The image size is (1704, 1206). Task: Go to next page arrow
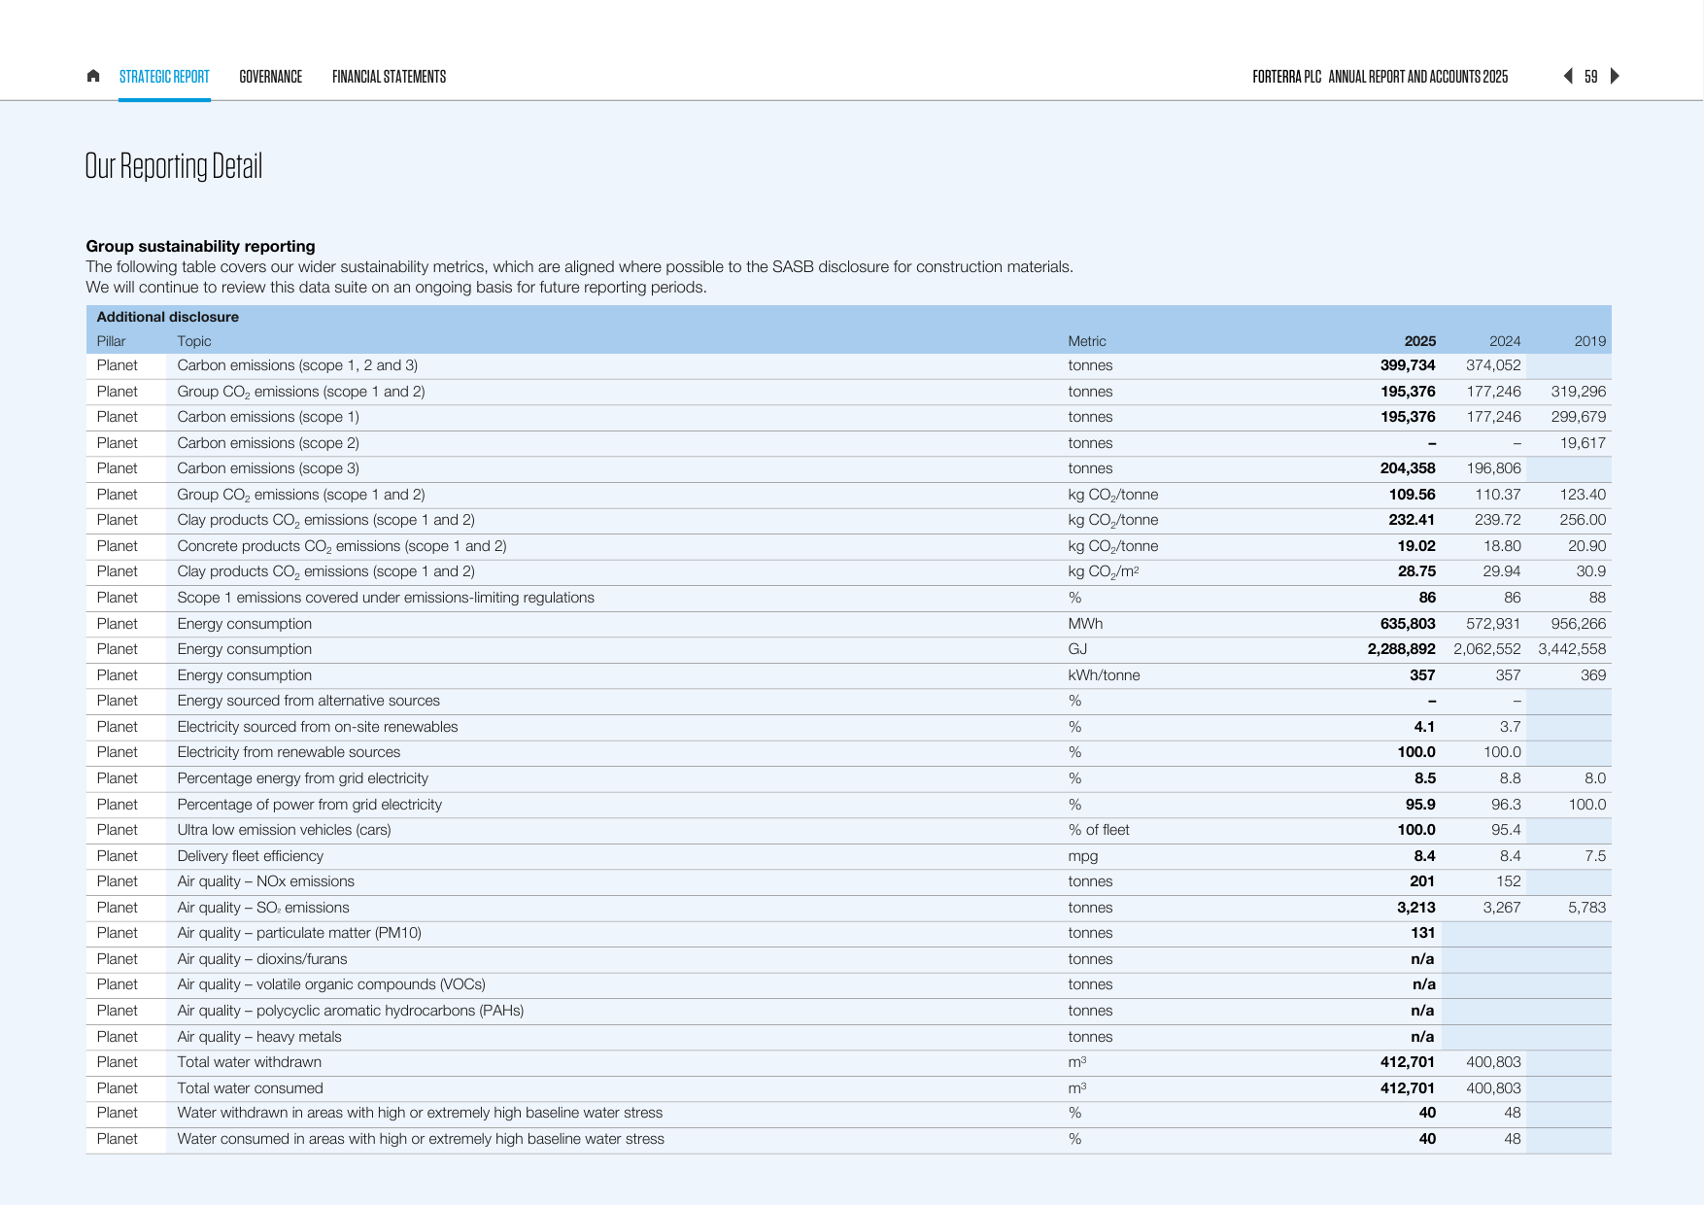click(x=1615, y=76)
